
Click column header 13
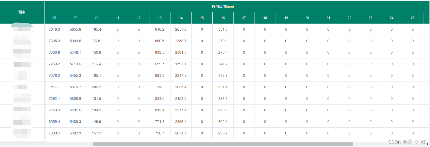click(160, 18)
